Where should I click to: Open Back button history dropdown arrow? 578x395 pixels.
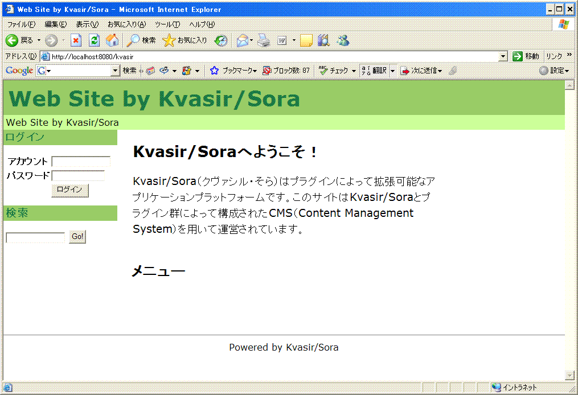(39, 40)
